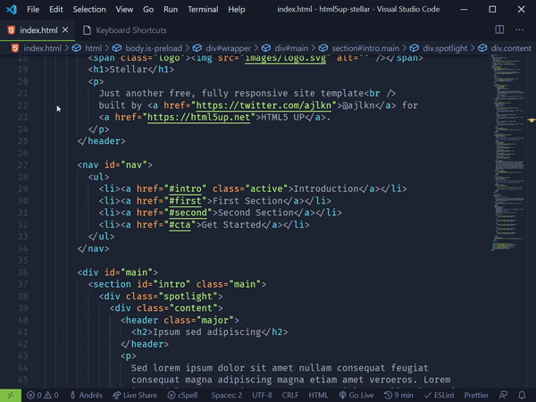Follow the images/logo.svg path link

(x=286, y=58)
